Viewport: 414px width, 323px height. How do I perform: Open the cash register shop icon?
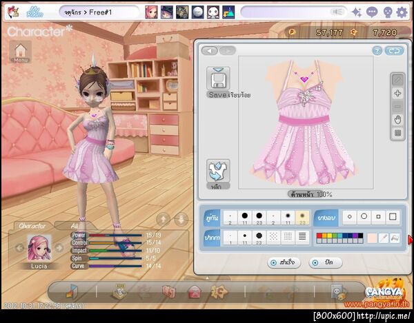[x=120, y=291]
